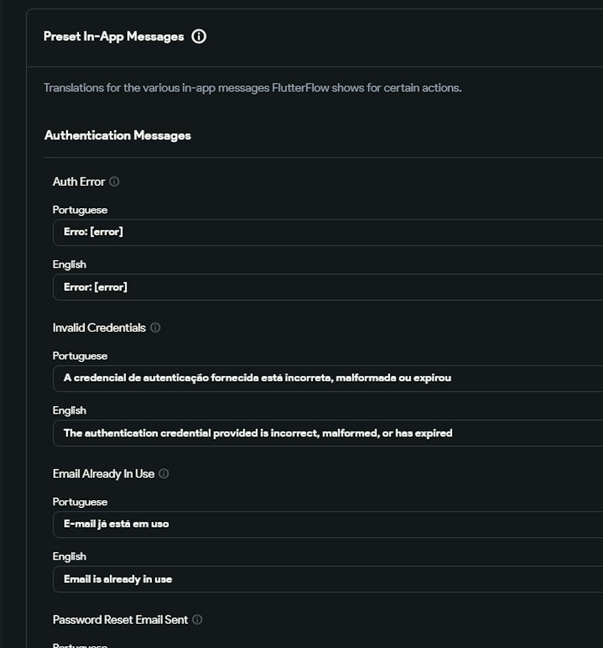Viewport: 603px width, 648px height.
Task: Click the Authentication Messages section heading
Action: pyautogui.click(x=118, y=136)
